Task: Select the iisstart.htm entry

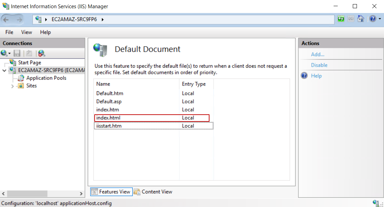Action: coord(154,126)
